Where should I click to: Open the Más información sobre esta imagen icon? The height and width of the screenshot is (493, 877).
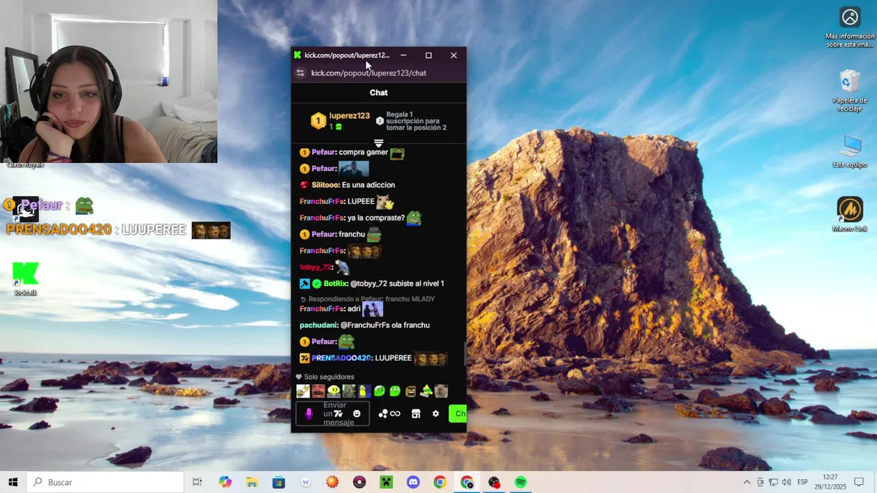850,27
